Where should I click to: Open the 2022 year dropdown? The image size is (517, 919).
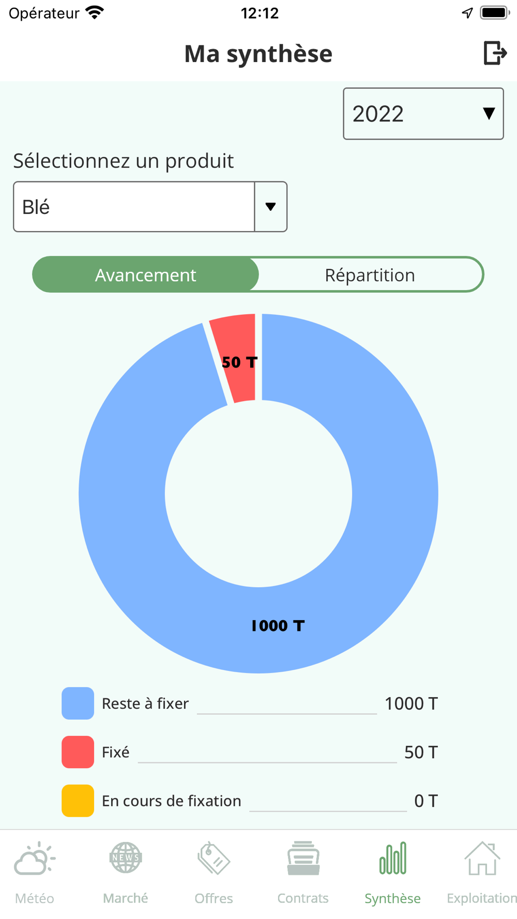[x=423, y=114]
